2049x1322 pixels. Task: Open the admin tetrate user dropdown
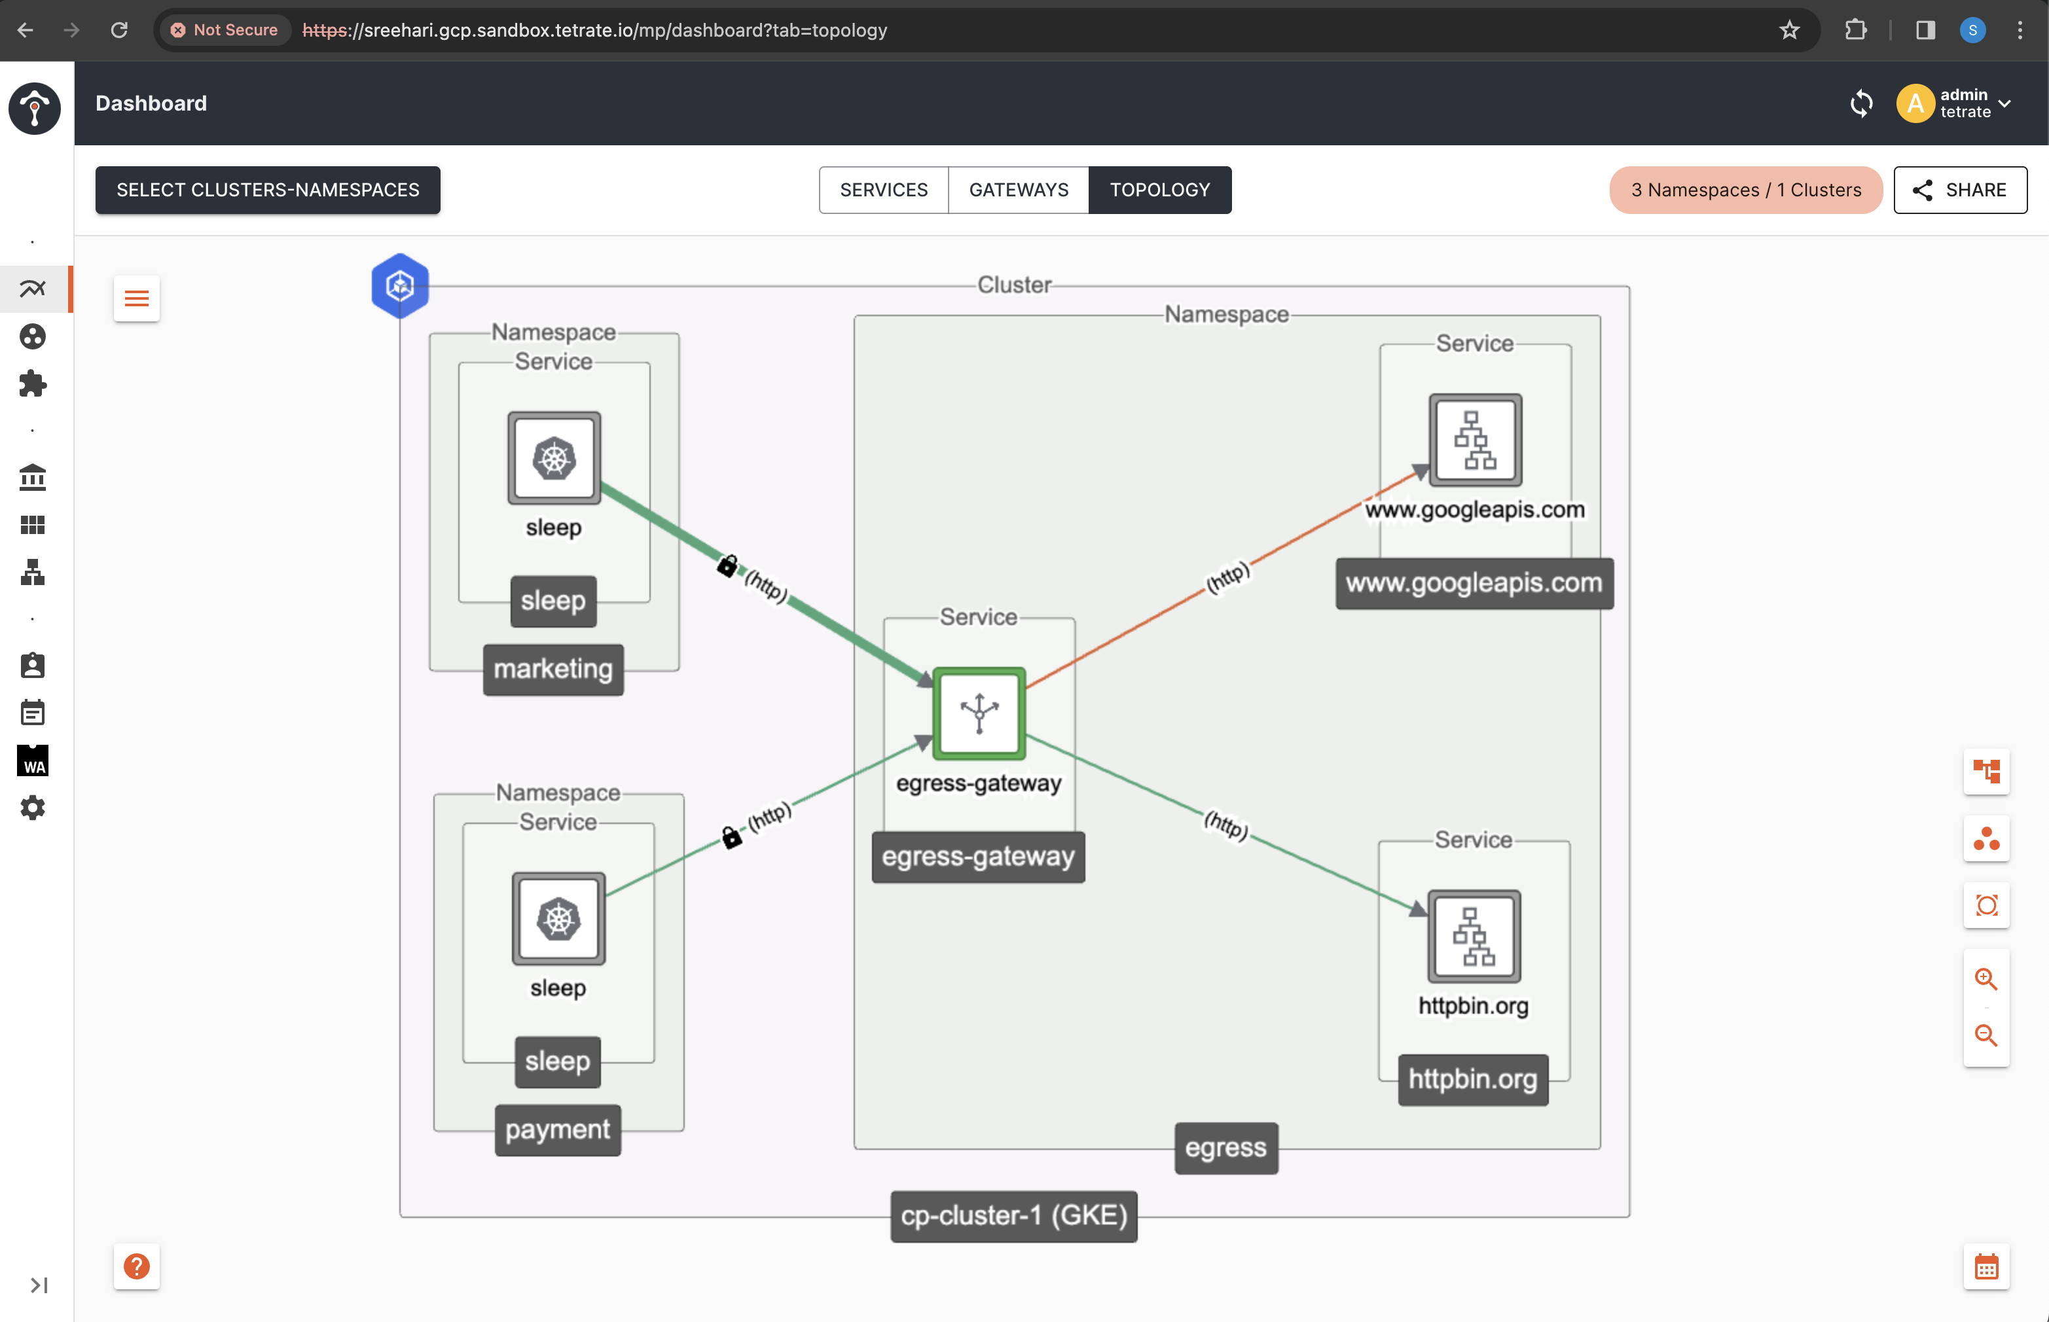tap(1953, 104)
